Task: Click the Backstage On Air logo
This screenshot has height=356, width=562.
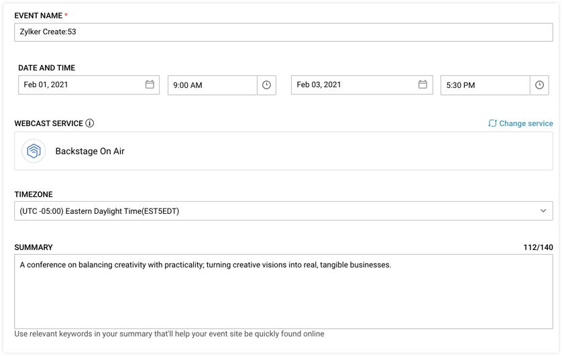Action: click(x=34, y=151)
